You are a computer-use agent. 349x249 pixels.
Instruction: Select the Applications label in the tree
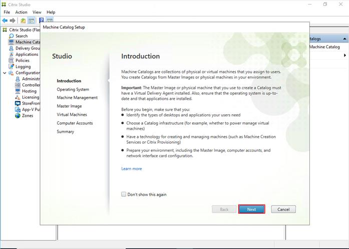[27, 54]
